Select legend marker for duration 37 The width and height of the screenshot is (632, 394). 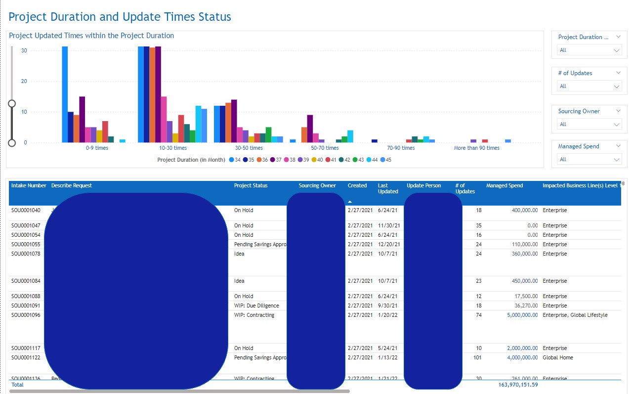click(x=272, y=160)
